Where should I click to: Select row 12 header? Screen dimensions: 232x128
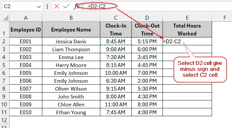[5, 120]
